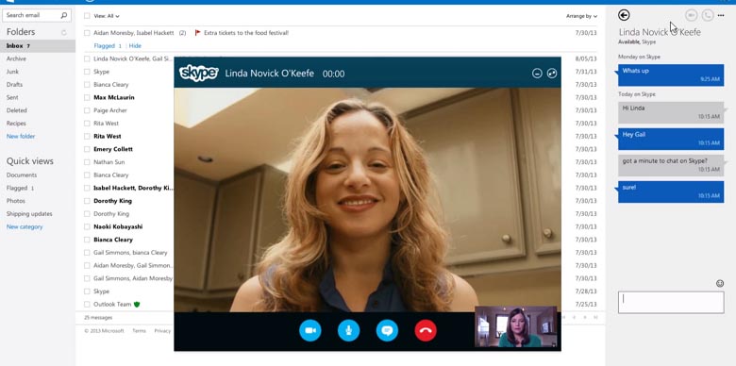736x366 pixels.
Task: Click New category link
Action: click(25, 226)
